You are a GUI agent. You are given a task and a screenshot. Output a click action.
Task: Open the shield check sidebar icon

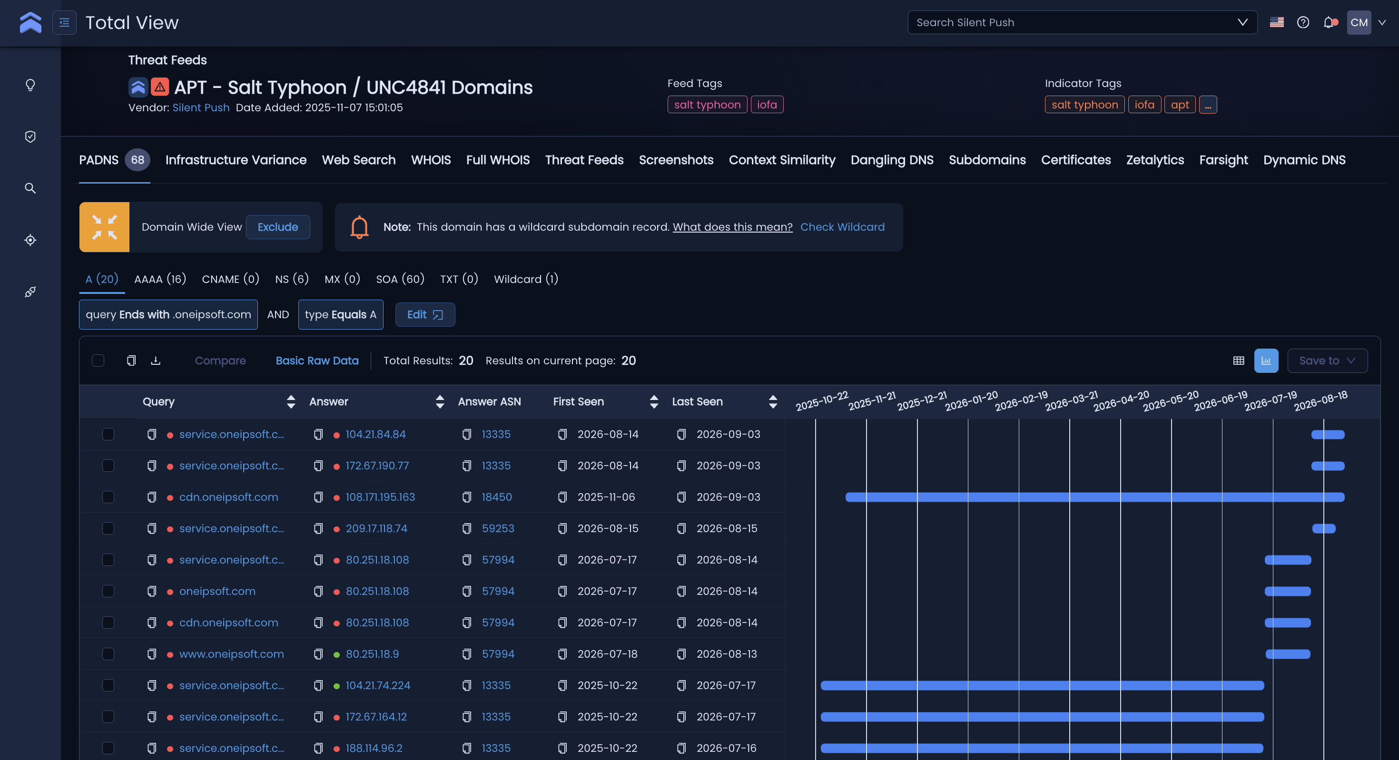pos(30,137)
